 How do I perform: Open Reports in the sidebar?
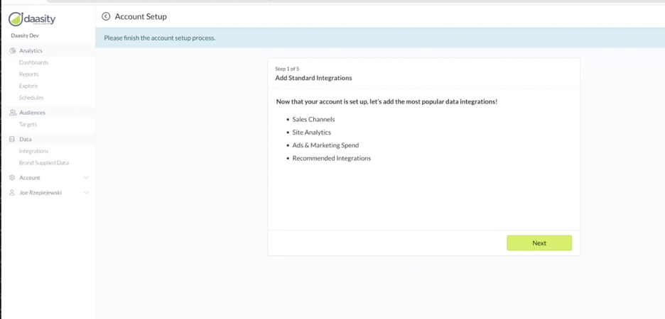tap(28, 74)
